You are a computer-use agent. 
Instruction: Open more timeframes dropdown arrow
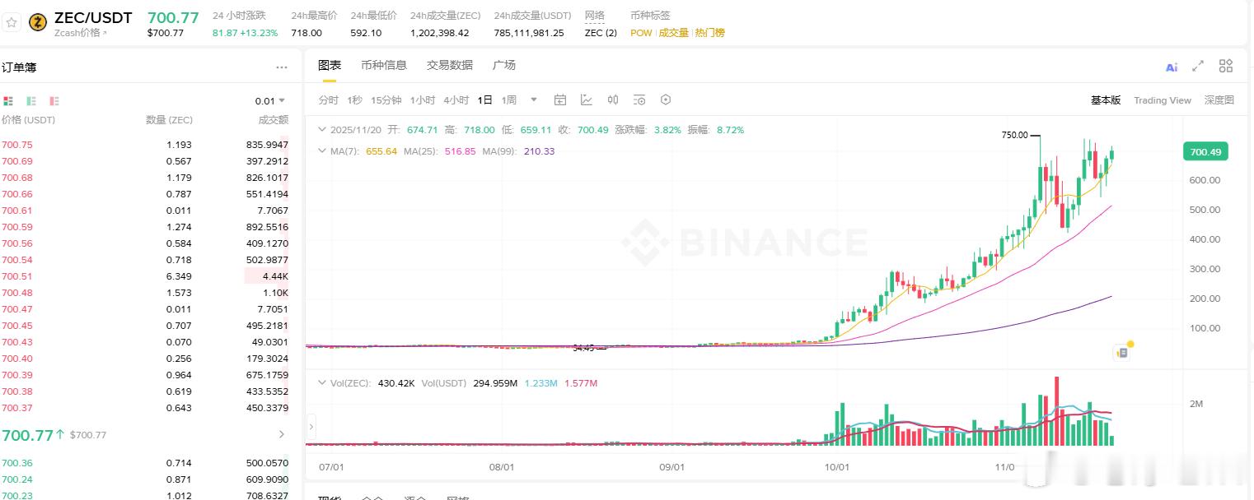click(x=533, y=99)
